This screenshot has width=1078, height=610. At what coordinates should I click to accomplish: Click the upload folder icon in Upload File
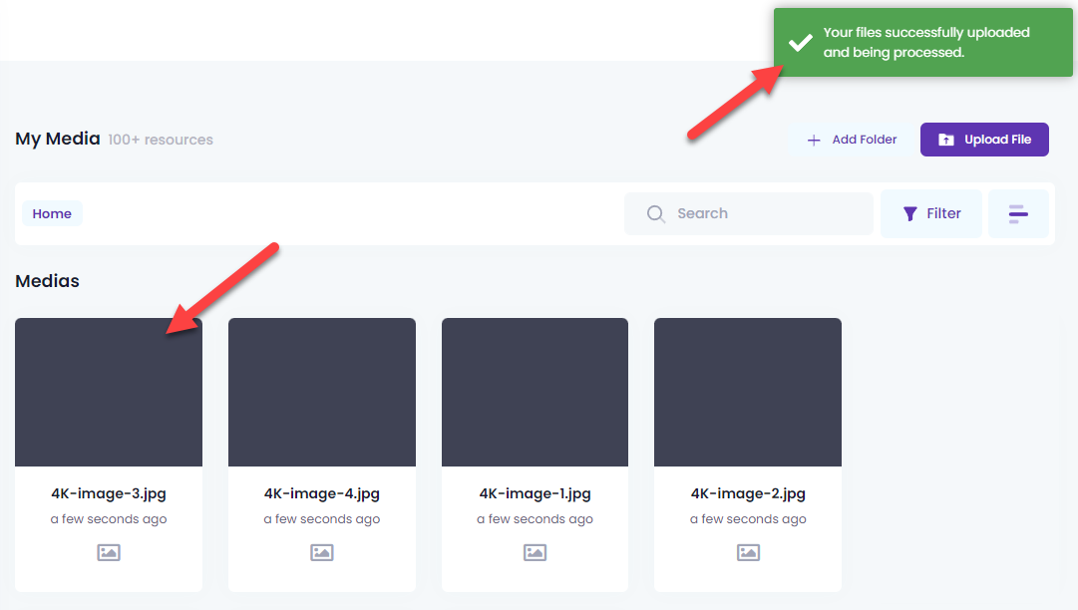click(x=946, y=140)
